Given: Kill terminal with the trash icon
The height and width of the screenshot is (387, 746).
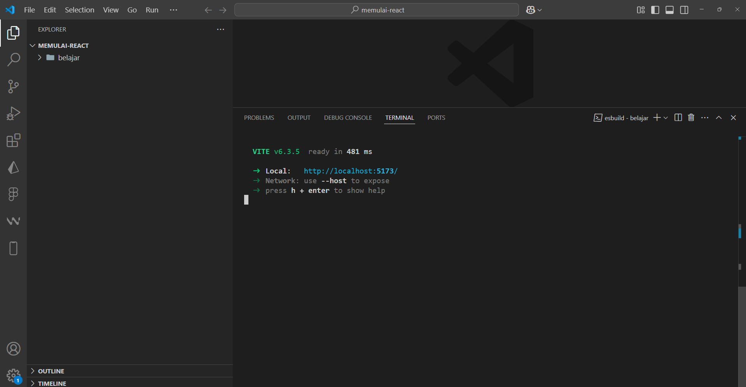Looking at the screenshot, I should (x=691, y=117).
